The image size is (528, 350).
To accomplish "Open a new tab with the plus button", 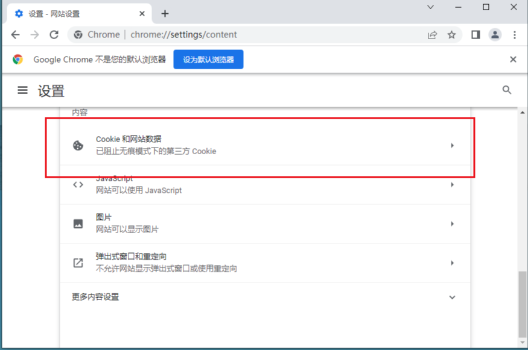I will pos(165,13).
